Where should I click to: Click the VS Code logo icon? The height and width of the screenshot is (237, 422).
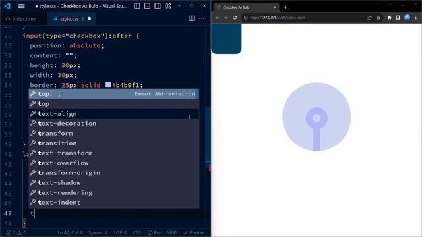7,6
